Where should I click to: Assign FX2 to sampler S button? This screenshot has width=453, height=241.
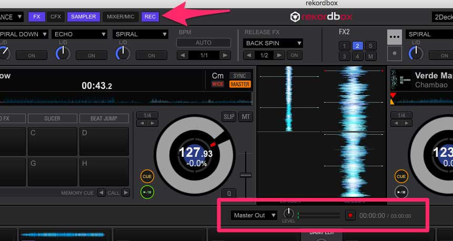(x=371, y=46)
